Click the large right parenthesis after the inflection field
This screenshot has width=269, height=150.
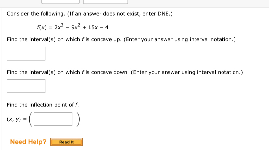[x=77, y=119]
